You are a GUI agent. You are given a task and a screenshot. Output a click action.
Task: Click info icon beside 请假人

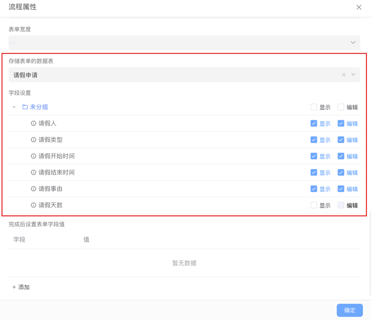[x=33, y=124]
